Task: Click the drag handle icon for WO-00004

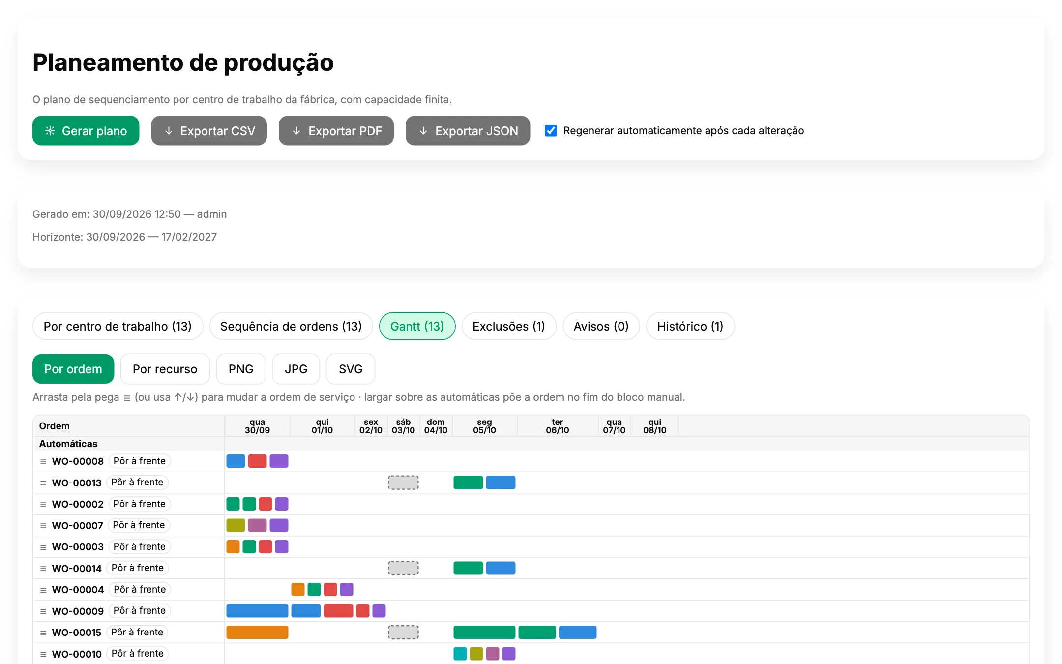Action: 43,590
